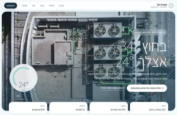
Task: Click the gauge logo icon in the header
Action: tap(171, 6)
